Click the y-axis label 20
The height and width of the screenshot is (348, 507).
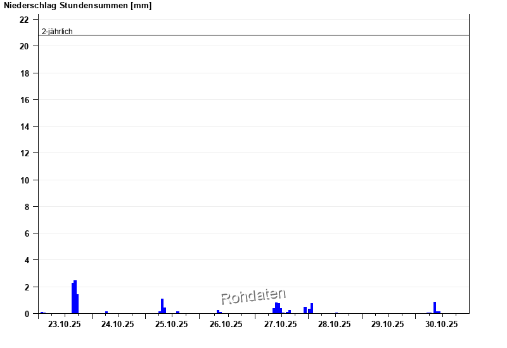click(x=24, y=46)
